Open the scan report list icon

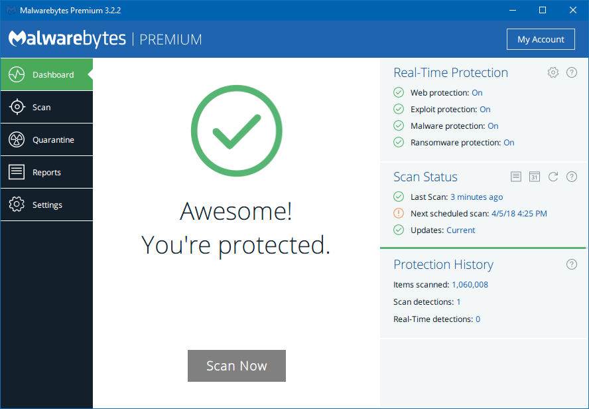pos(516,177)
